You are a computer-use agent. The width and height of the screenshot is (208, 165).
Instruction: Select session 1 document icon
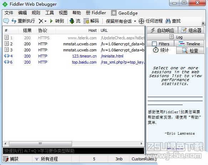click(6, 37)
